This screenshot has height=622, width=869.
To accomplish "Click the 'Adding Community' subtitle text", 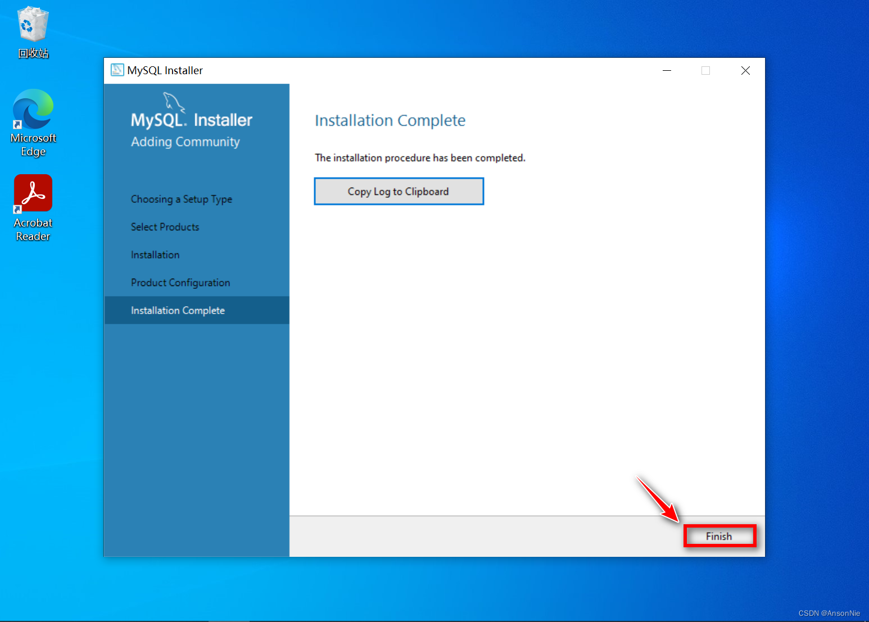I will (185, 142).
